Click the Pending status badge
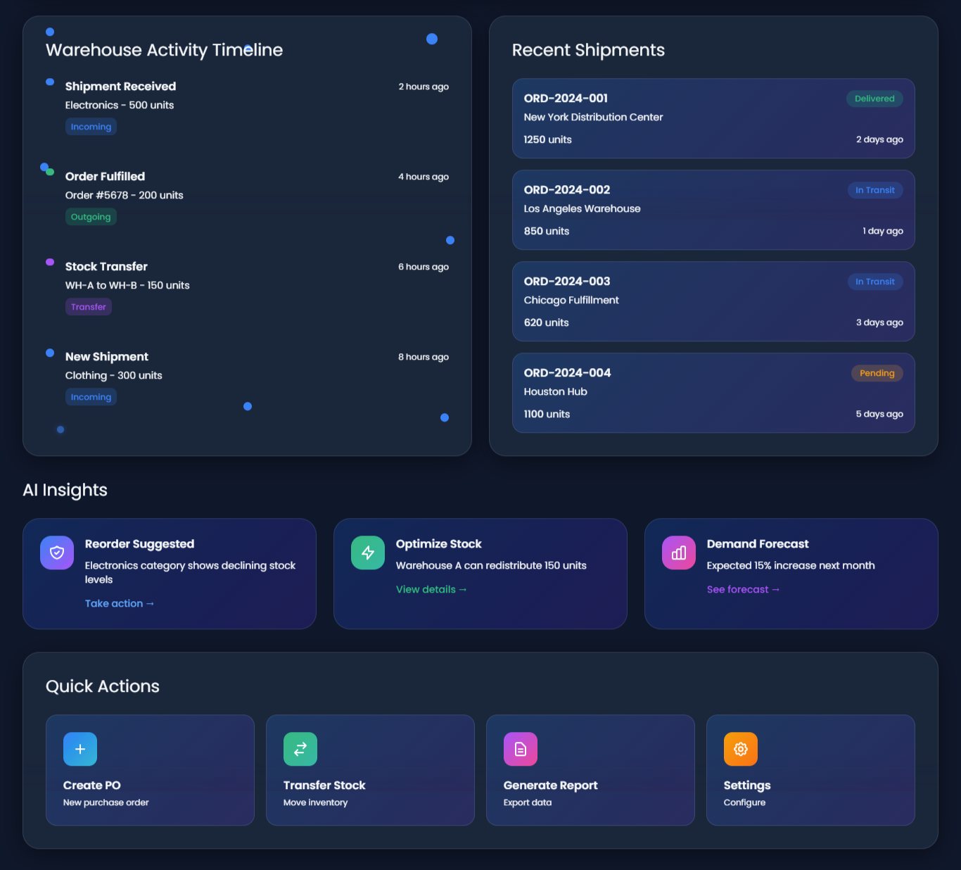 (877, 373)
